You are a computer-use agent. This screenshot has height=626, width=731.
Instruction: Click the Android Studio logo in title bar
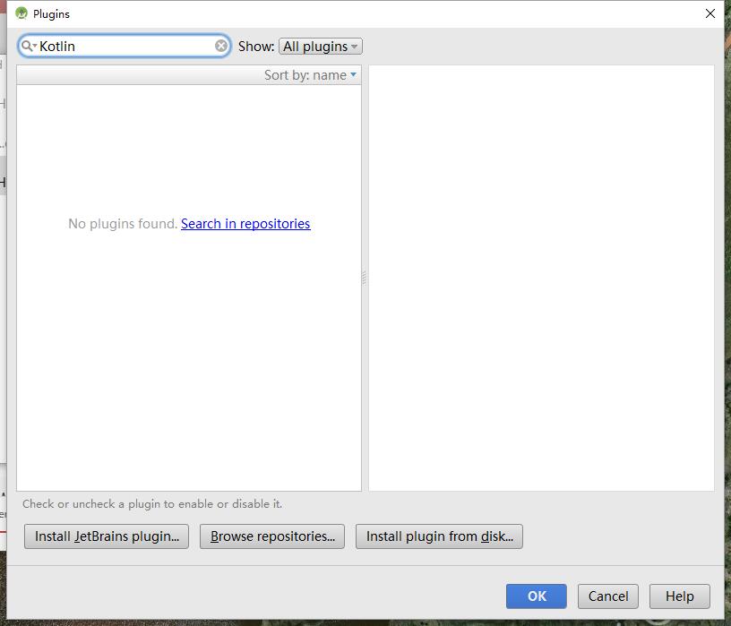click(21, 13)
